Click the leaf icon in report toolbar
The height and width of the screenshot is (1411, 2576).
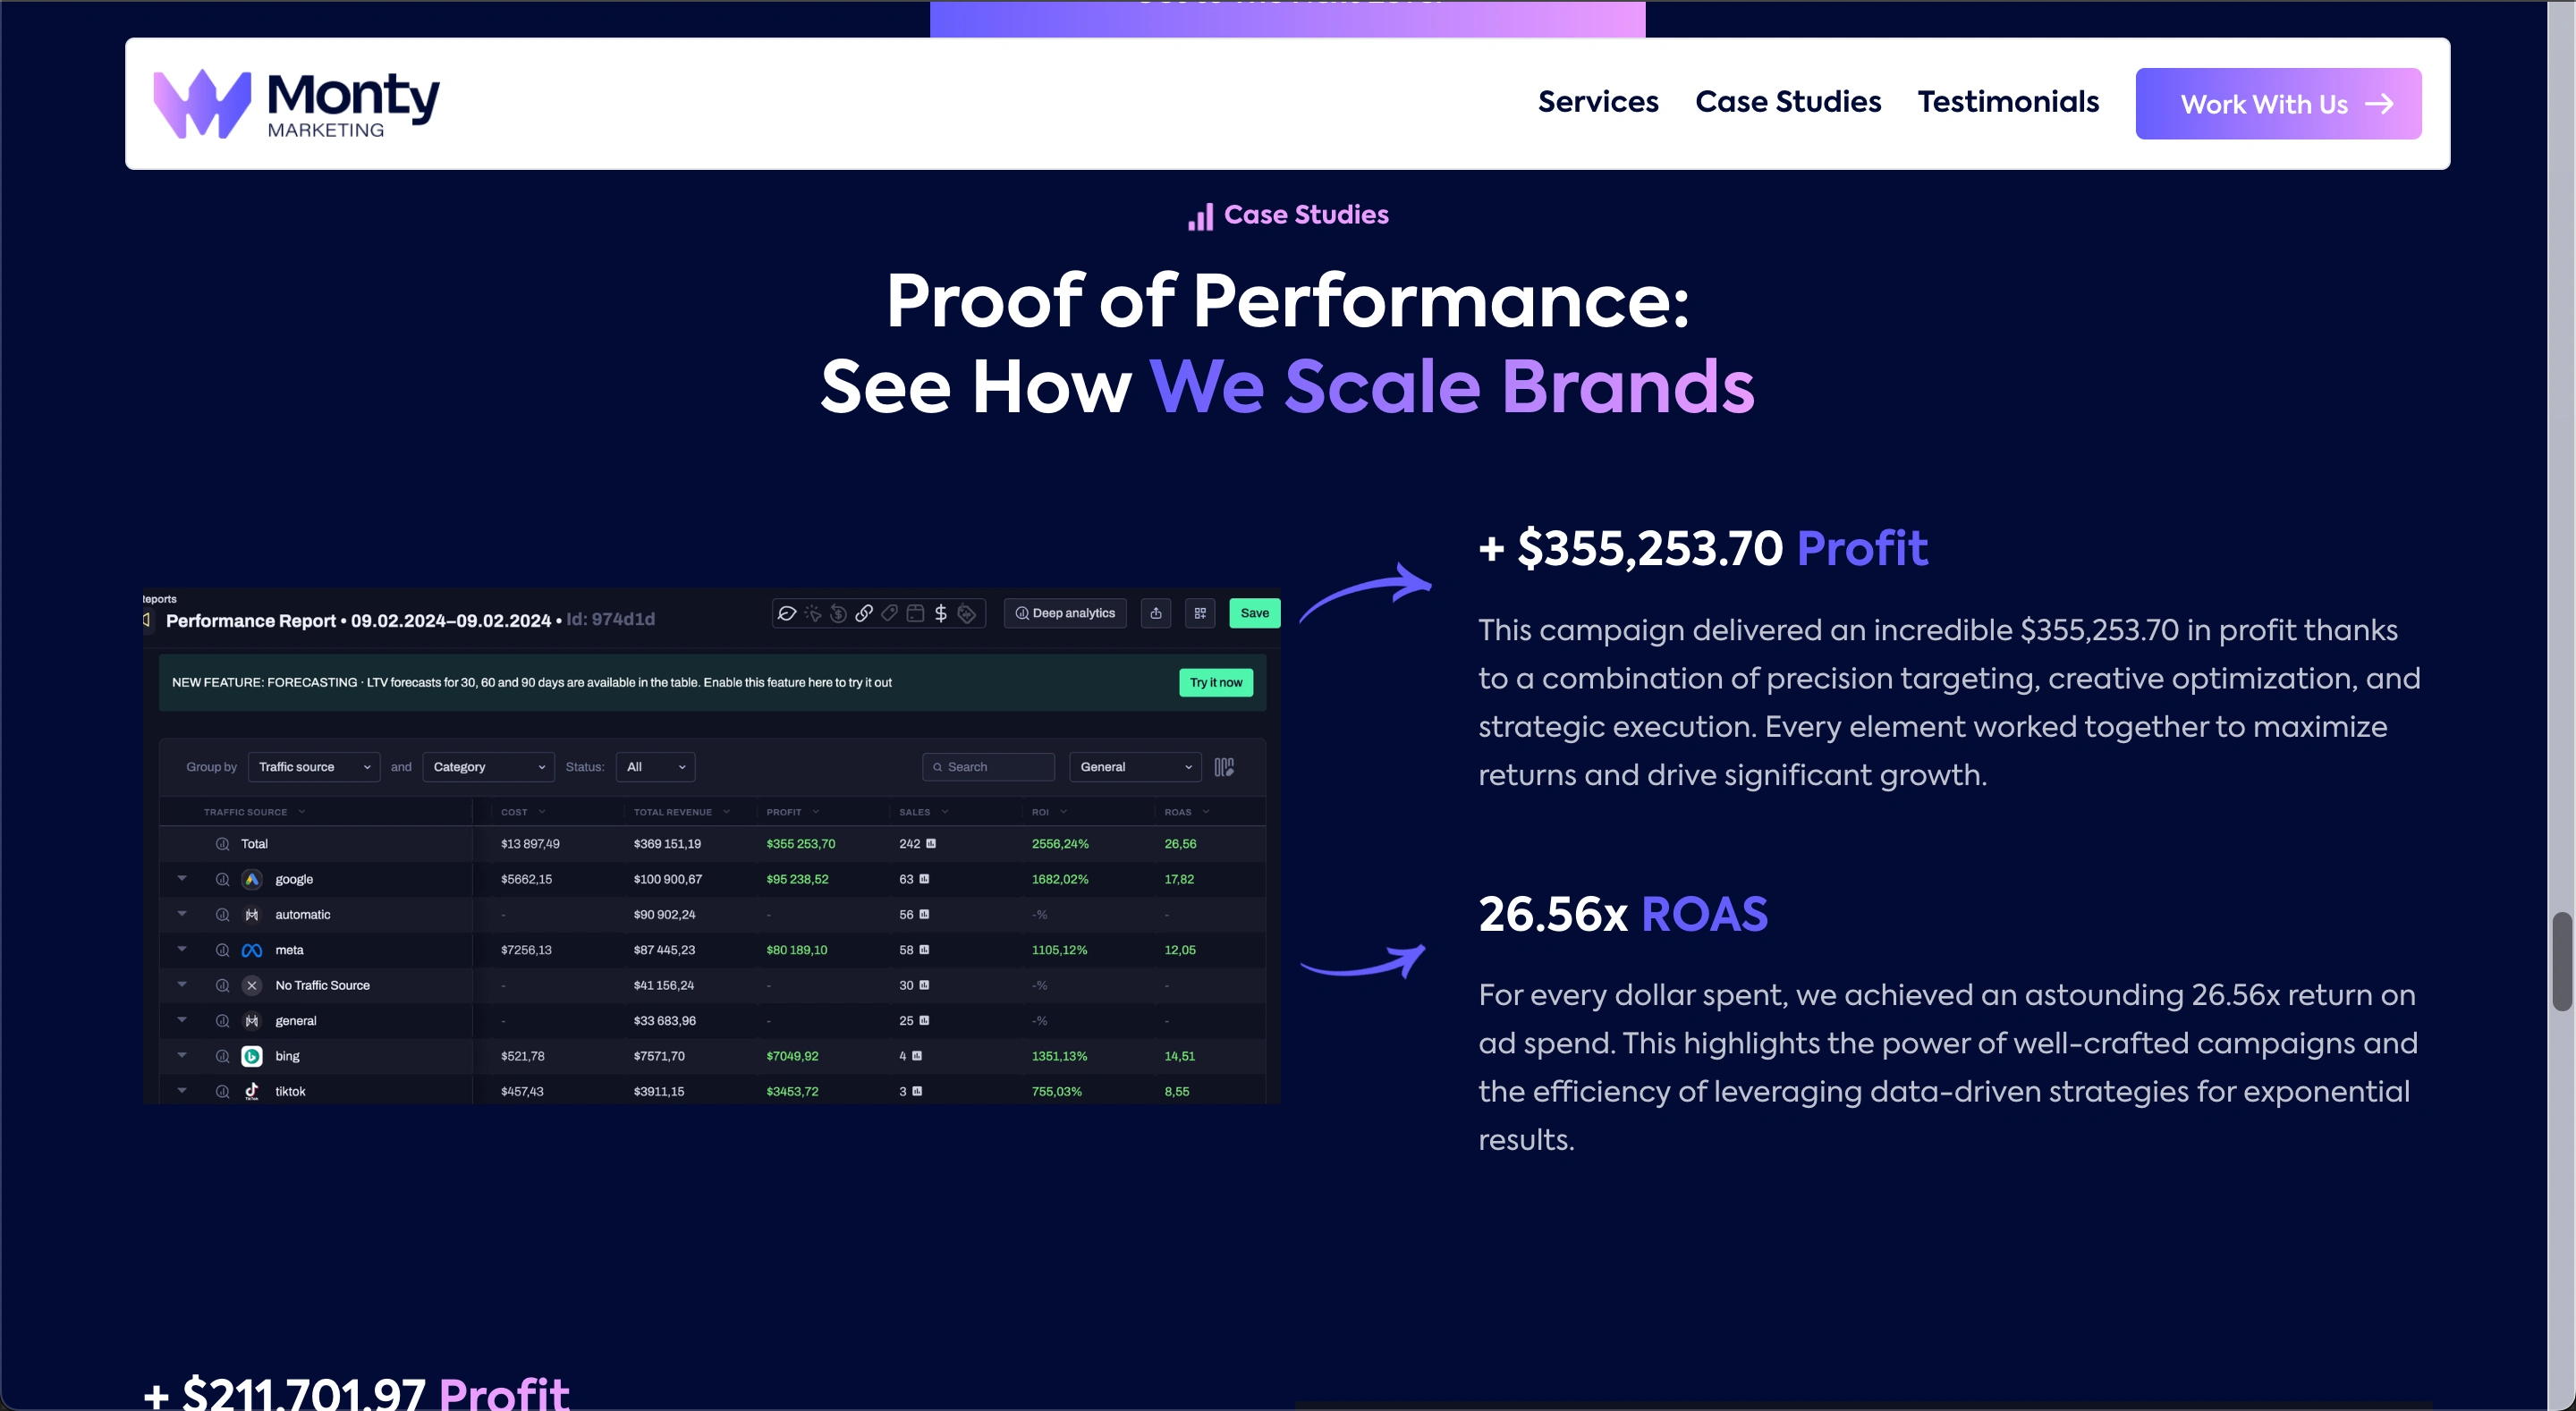tap(787, 613)
